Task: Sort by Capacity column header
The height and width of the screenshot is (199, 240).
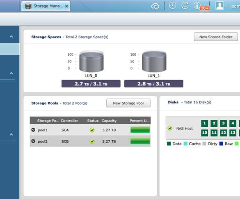Action: point(109,121)
